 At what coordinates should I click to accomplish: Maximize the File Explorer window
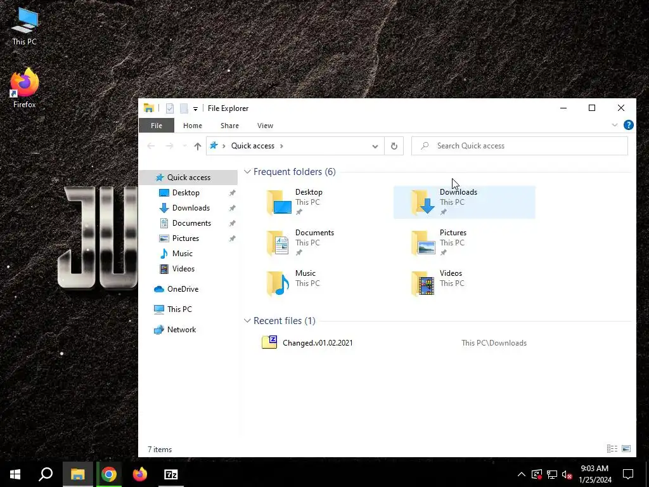(x=592, y=108)
